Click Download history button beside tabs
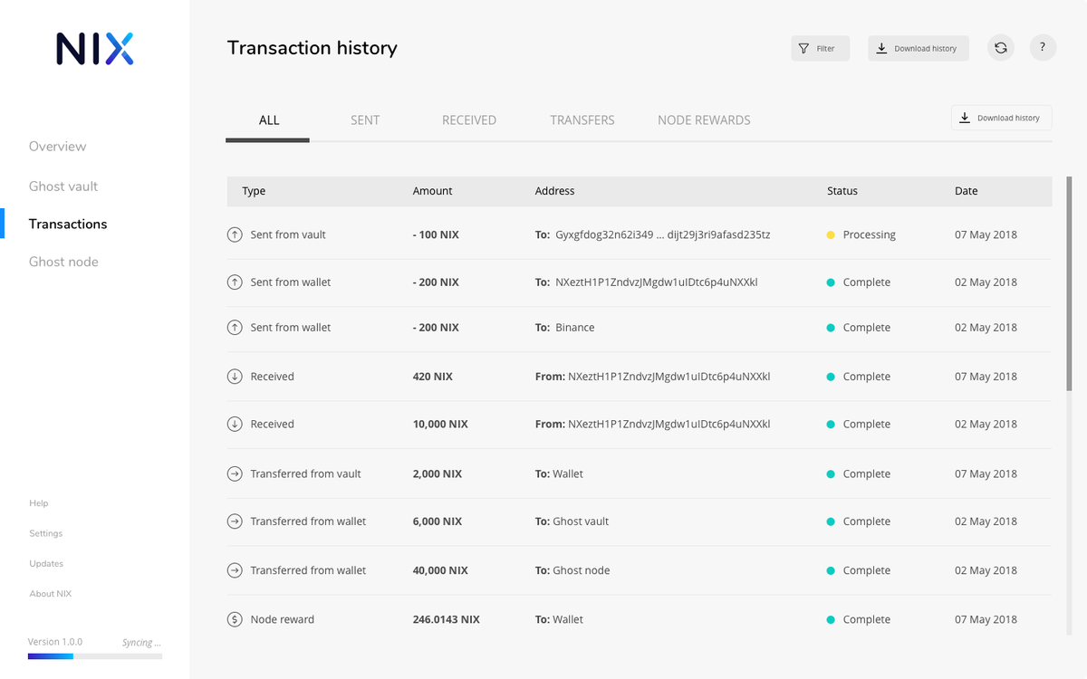The width and height of the screenshot is (1087, 679). point(1001,118)
